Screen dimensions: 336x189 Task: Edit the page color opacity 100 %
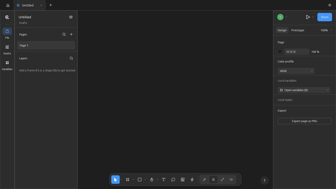[315, 52]
